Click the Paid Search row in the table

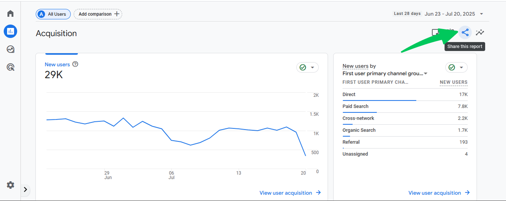[405, 106]
